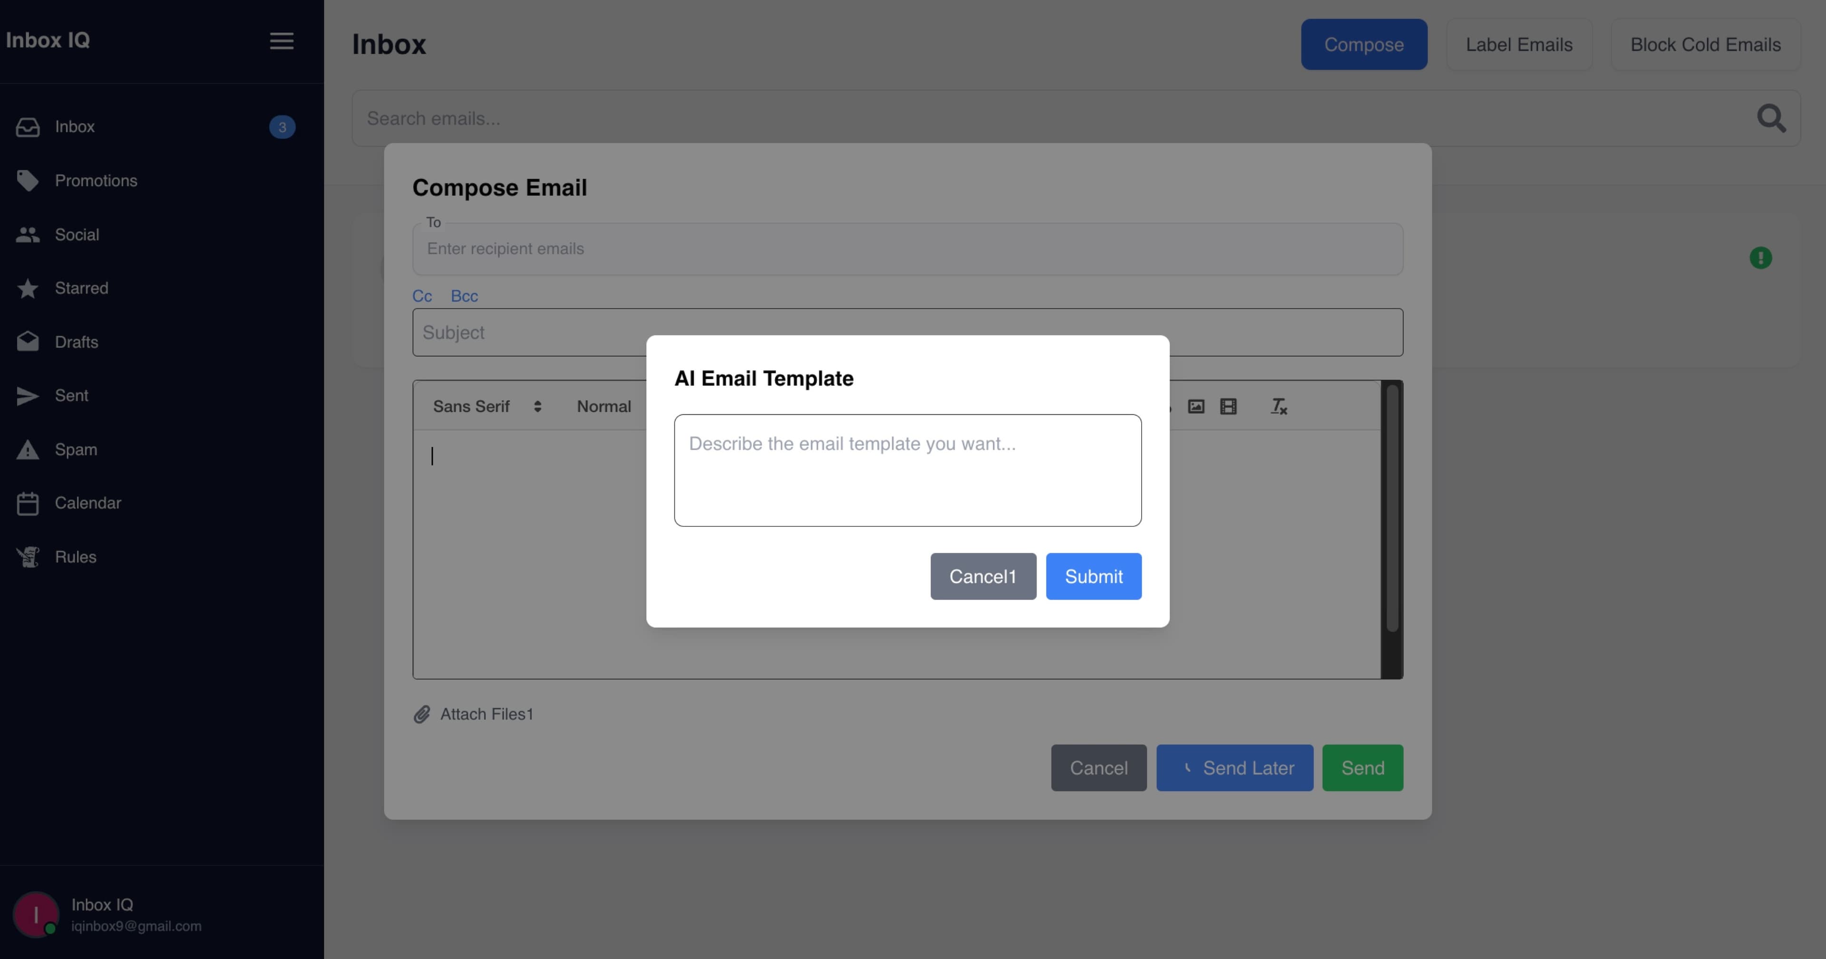This screenshot has width=1826, height=959.
Task: Submit the AI email template description
Action: (1093, 576)
